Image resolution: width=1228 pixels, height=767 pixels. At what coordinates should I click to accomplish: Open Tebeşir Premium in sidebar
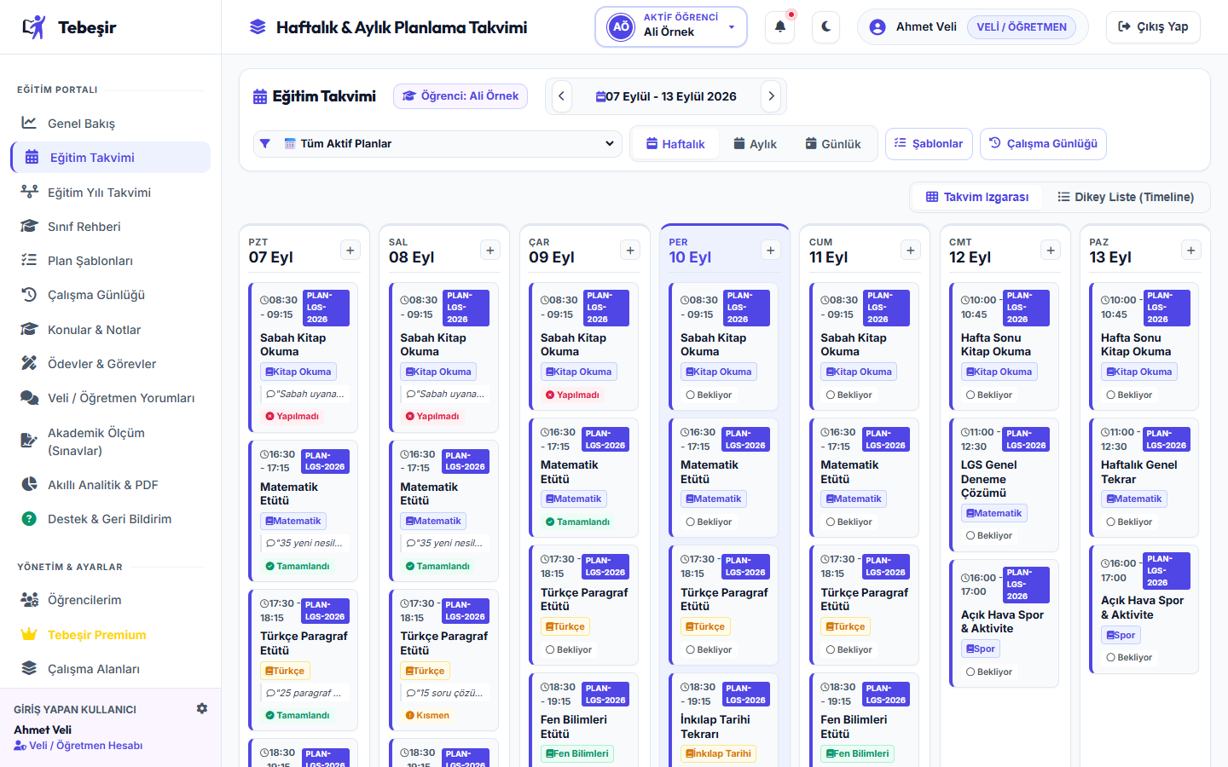click(110, 634)
